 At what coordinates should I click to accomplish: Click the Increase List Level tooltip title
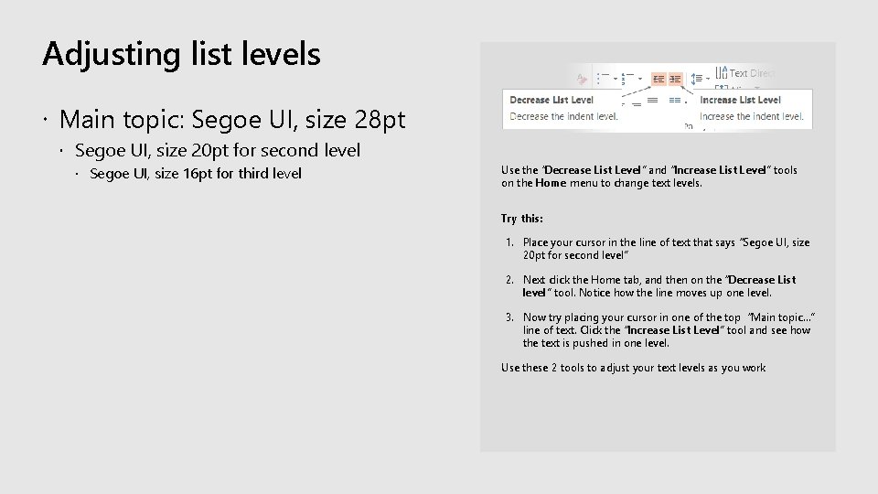[x=740, y=100]
